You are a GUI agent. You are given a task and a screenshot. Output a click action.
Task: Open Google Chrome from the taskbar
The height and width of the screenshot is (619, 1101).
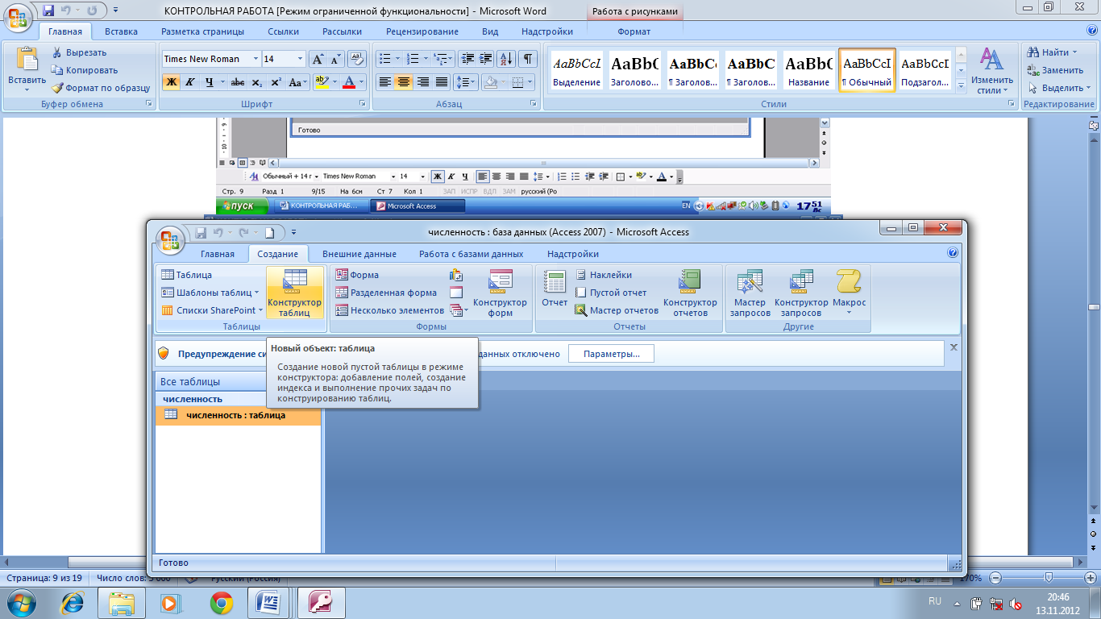222,602
